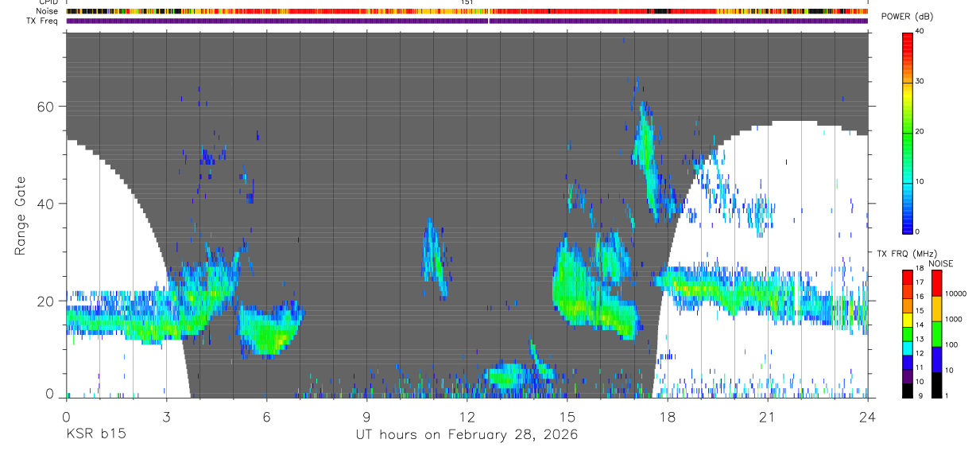This screenshot has width=976, height=451.
Task: Click the 21 tick on UT hours axis
Action: point(768,416)
